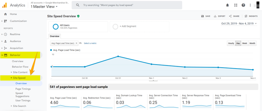The width and height of the screenshot is (262, 111).
Task: Click the INSIGHTS button label
Action: pyautogui.click(x=253, y=16)
